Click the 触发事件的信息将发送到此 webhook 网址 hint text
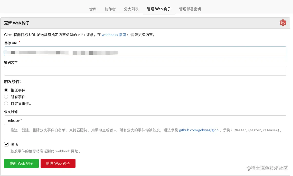 point(46,151)
